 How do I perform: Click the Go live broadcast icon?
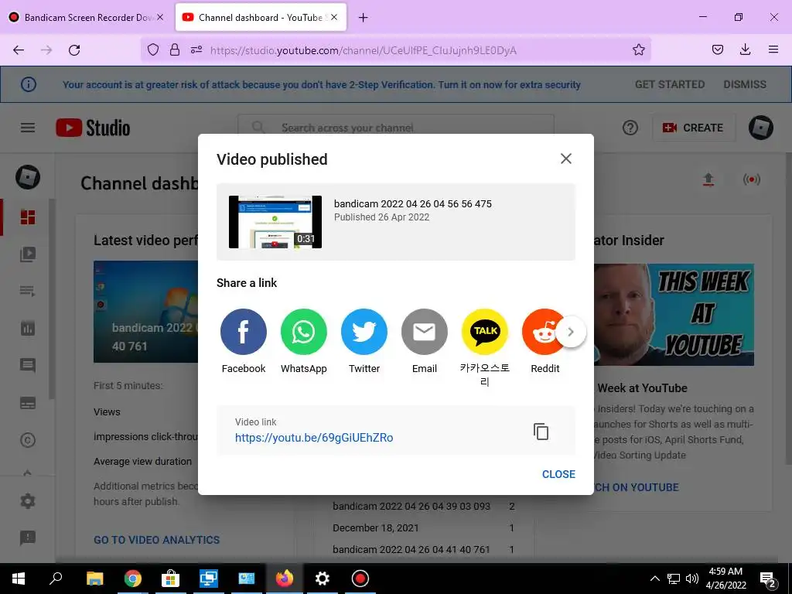pos(752,179)
